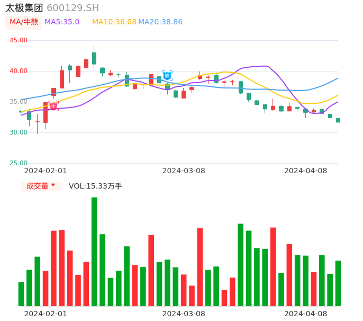Click the first green volume bar on the left
The height and width of the screenshot is (321, 363).
pos(21,294)
